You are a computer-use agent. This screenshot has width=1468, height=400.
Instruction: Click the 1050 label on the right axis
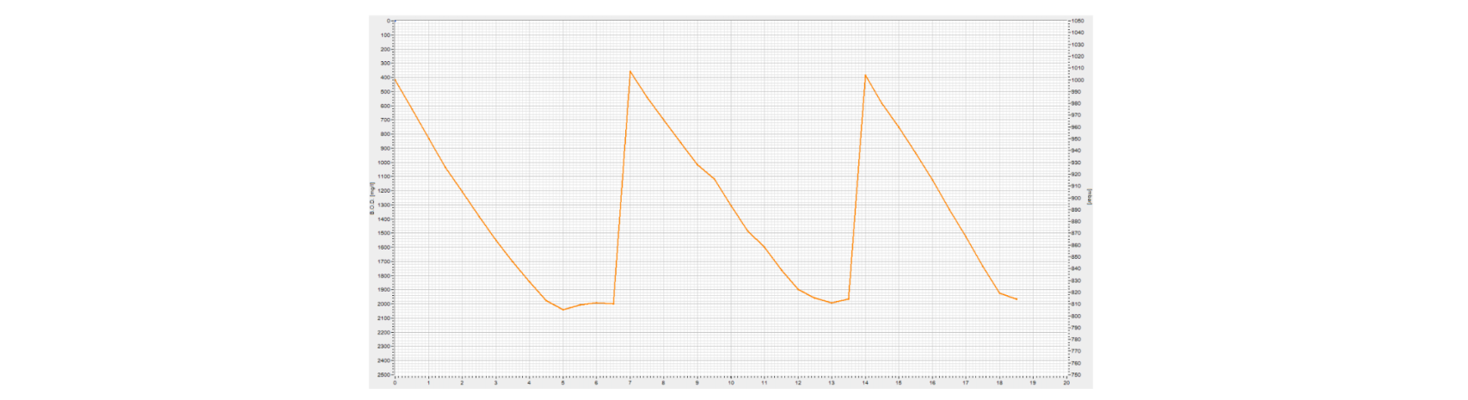click(x=1078, y=21)
